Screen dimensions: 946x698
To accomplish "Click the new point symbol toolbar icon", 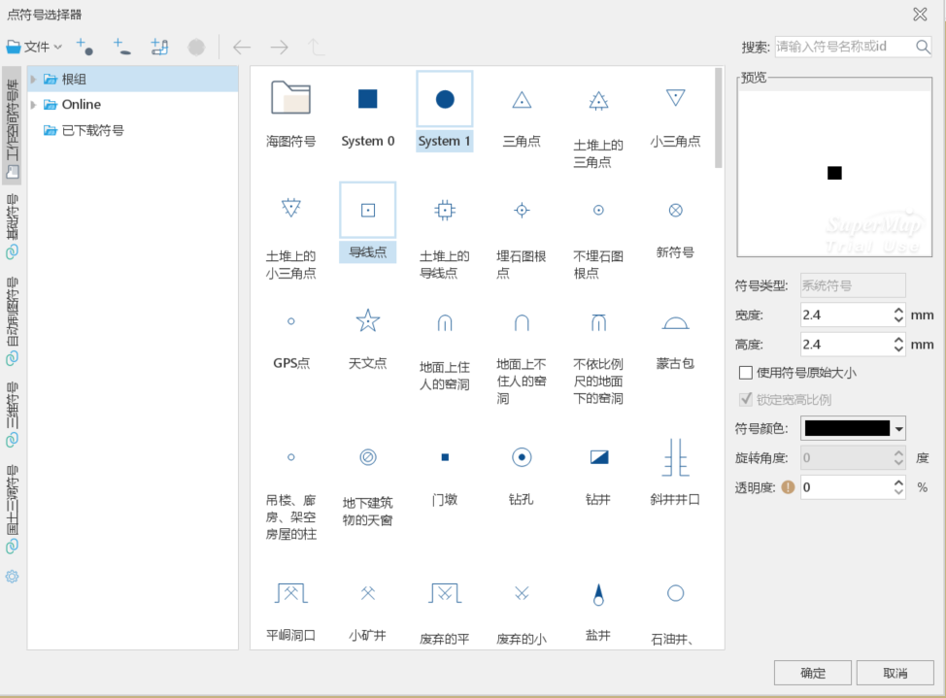I will click(x=84, y=47).
